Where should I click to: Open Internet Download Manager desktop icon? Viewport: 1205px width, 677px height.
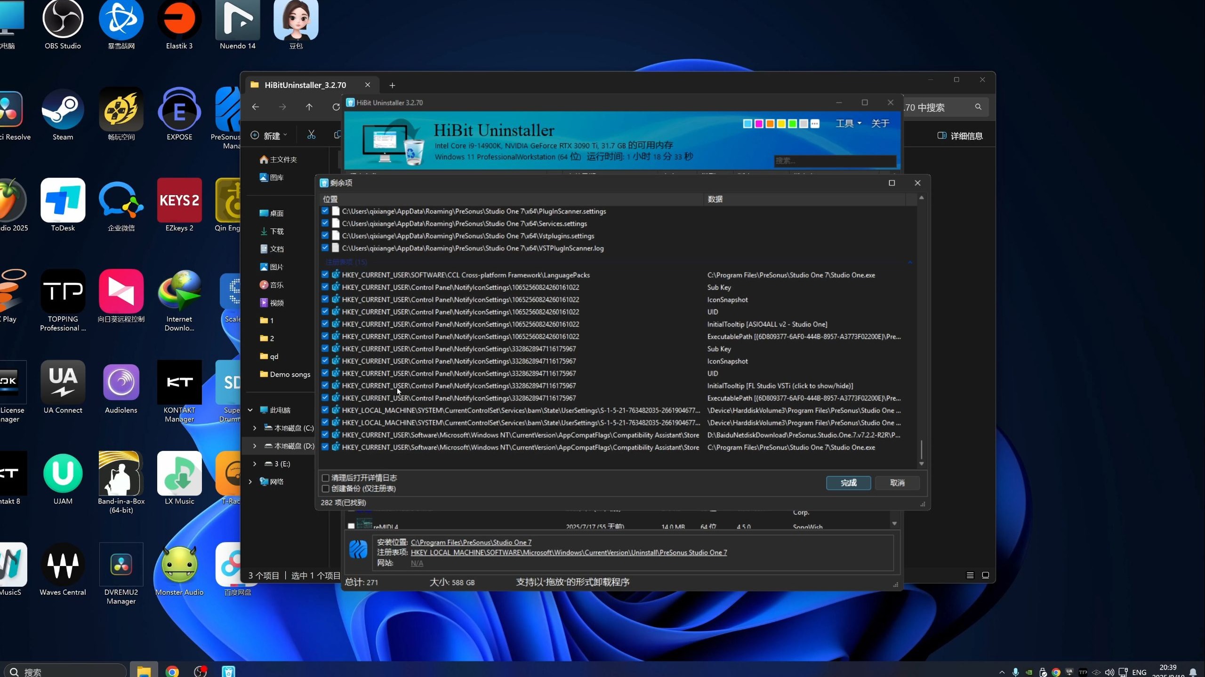pos(179,301)
